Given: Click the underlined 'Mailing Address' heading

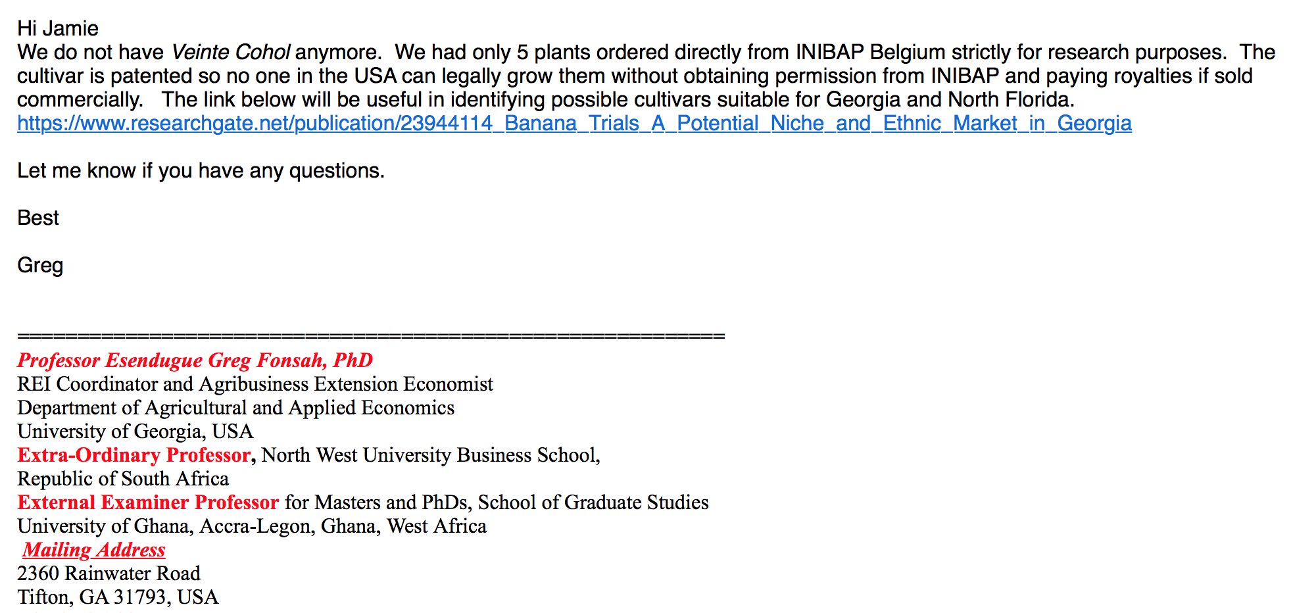Looking at the screenshot, I should (x=94, y=550).
